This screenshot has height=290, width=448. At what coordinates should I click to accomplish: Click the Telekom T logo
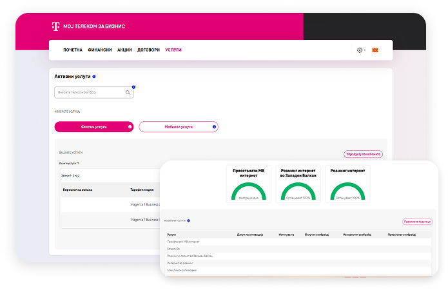pyautogui.click(x=56, y=26)
